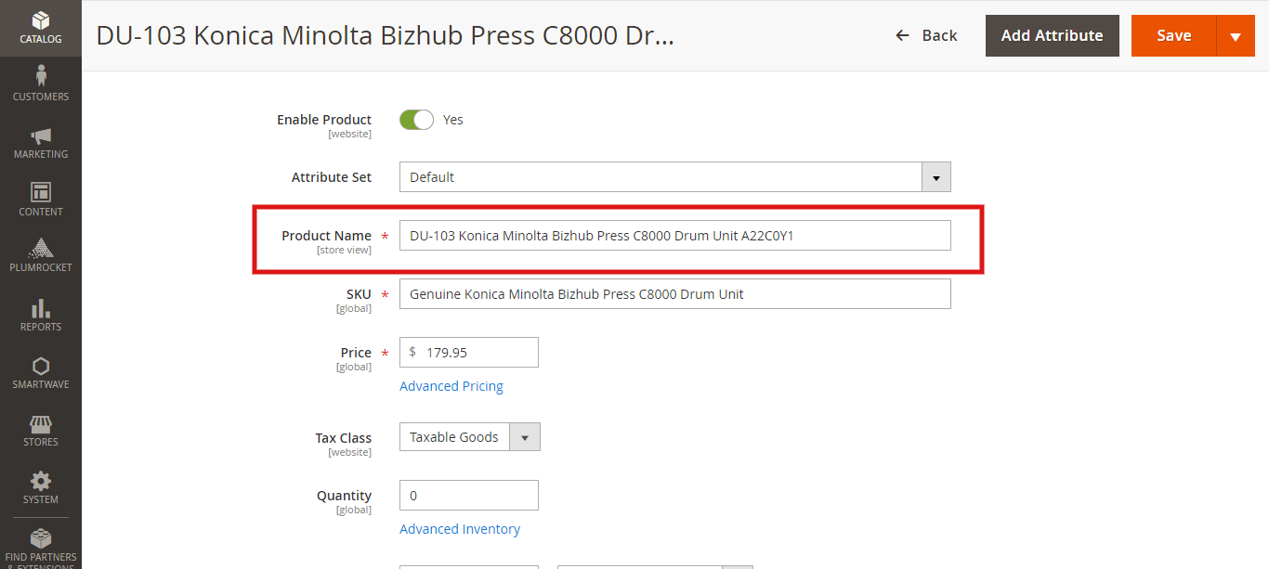Open the Plumrocket sidebar menu
Screen dimensions: 1269x569
tap(41, 256)
